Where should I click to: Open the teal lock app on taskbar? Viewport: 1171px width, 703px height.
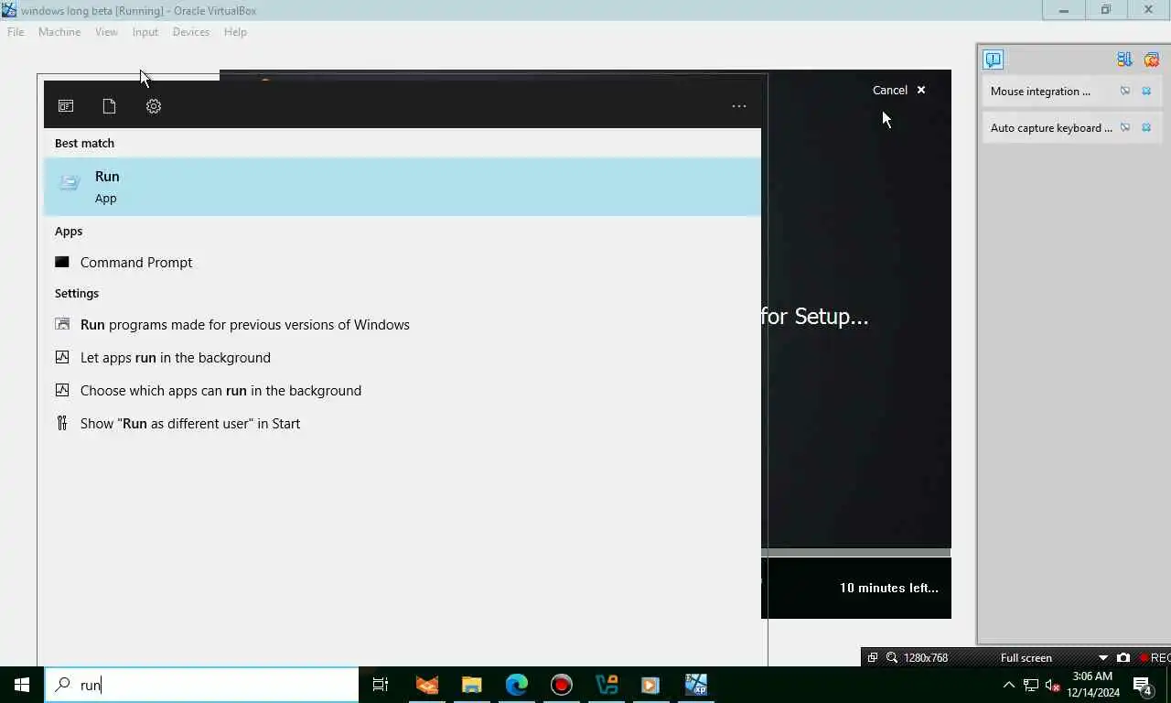607,685
